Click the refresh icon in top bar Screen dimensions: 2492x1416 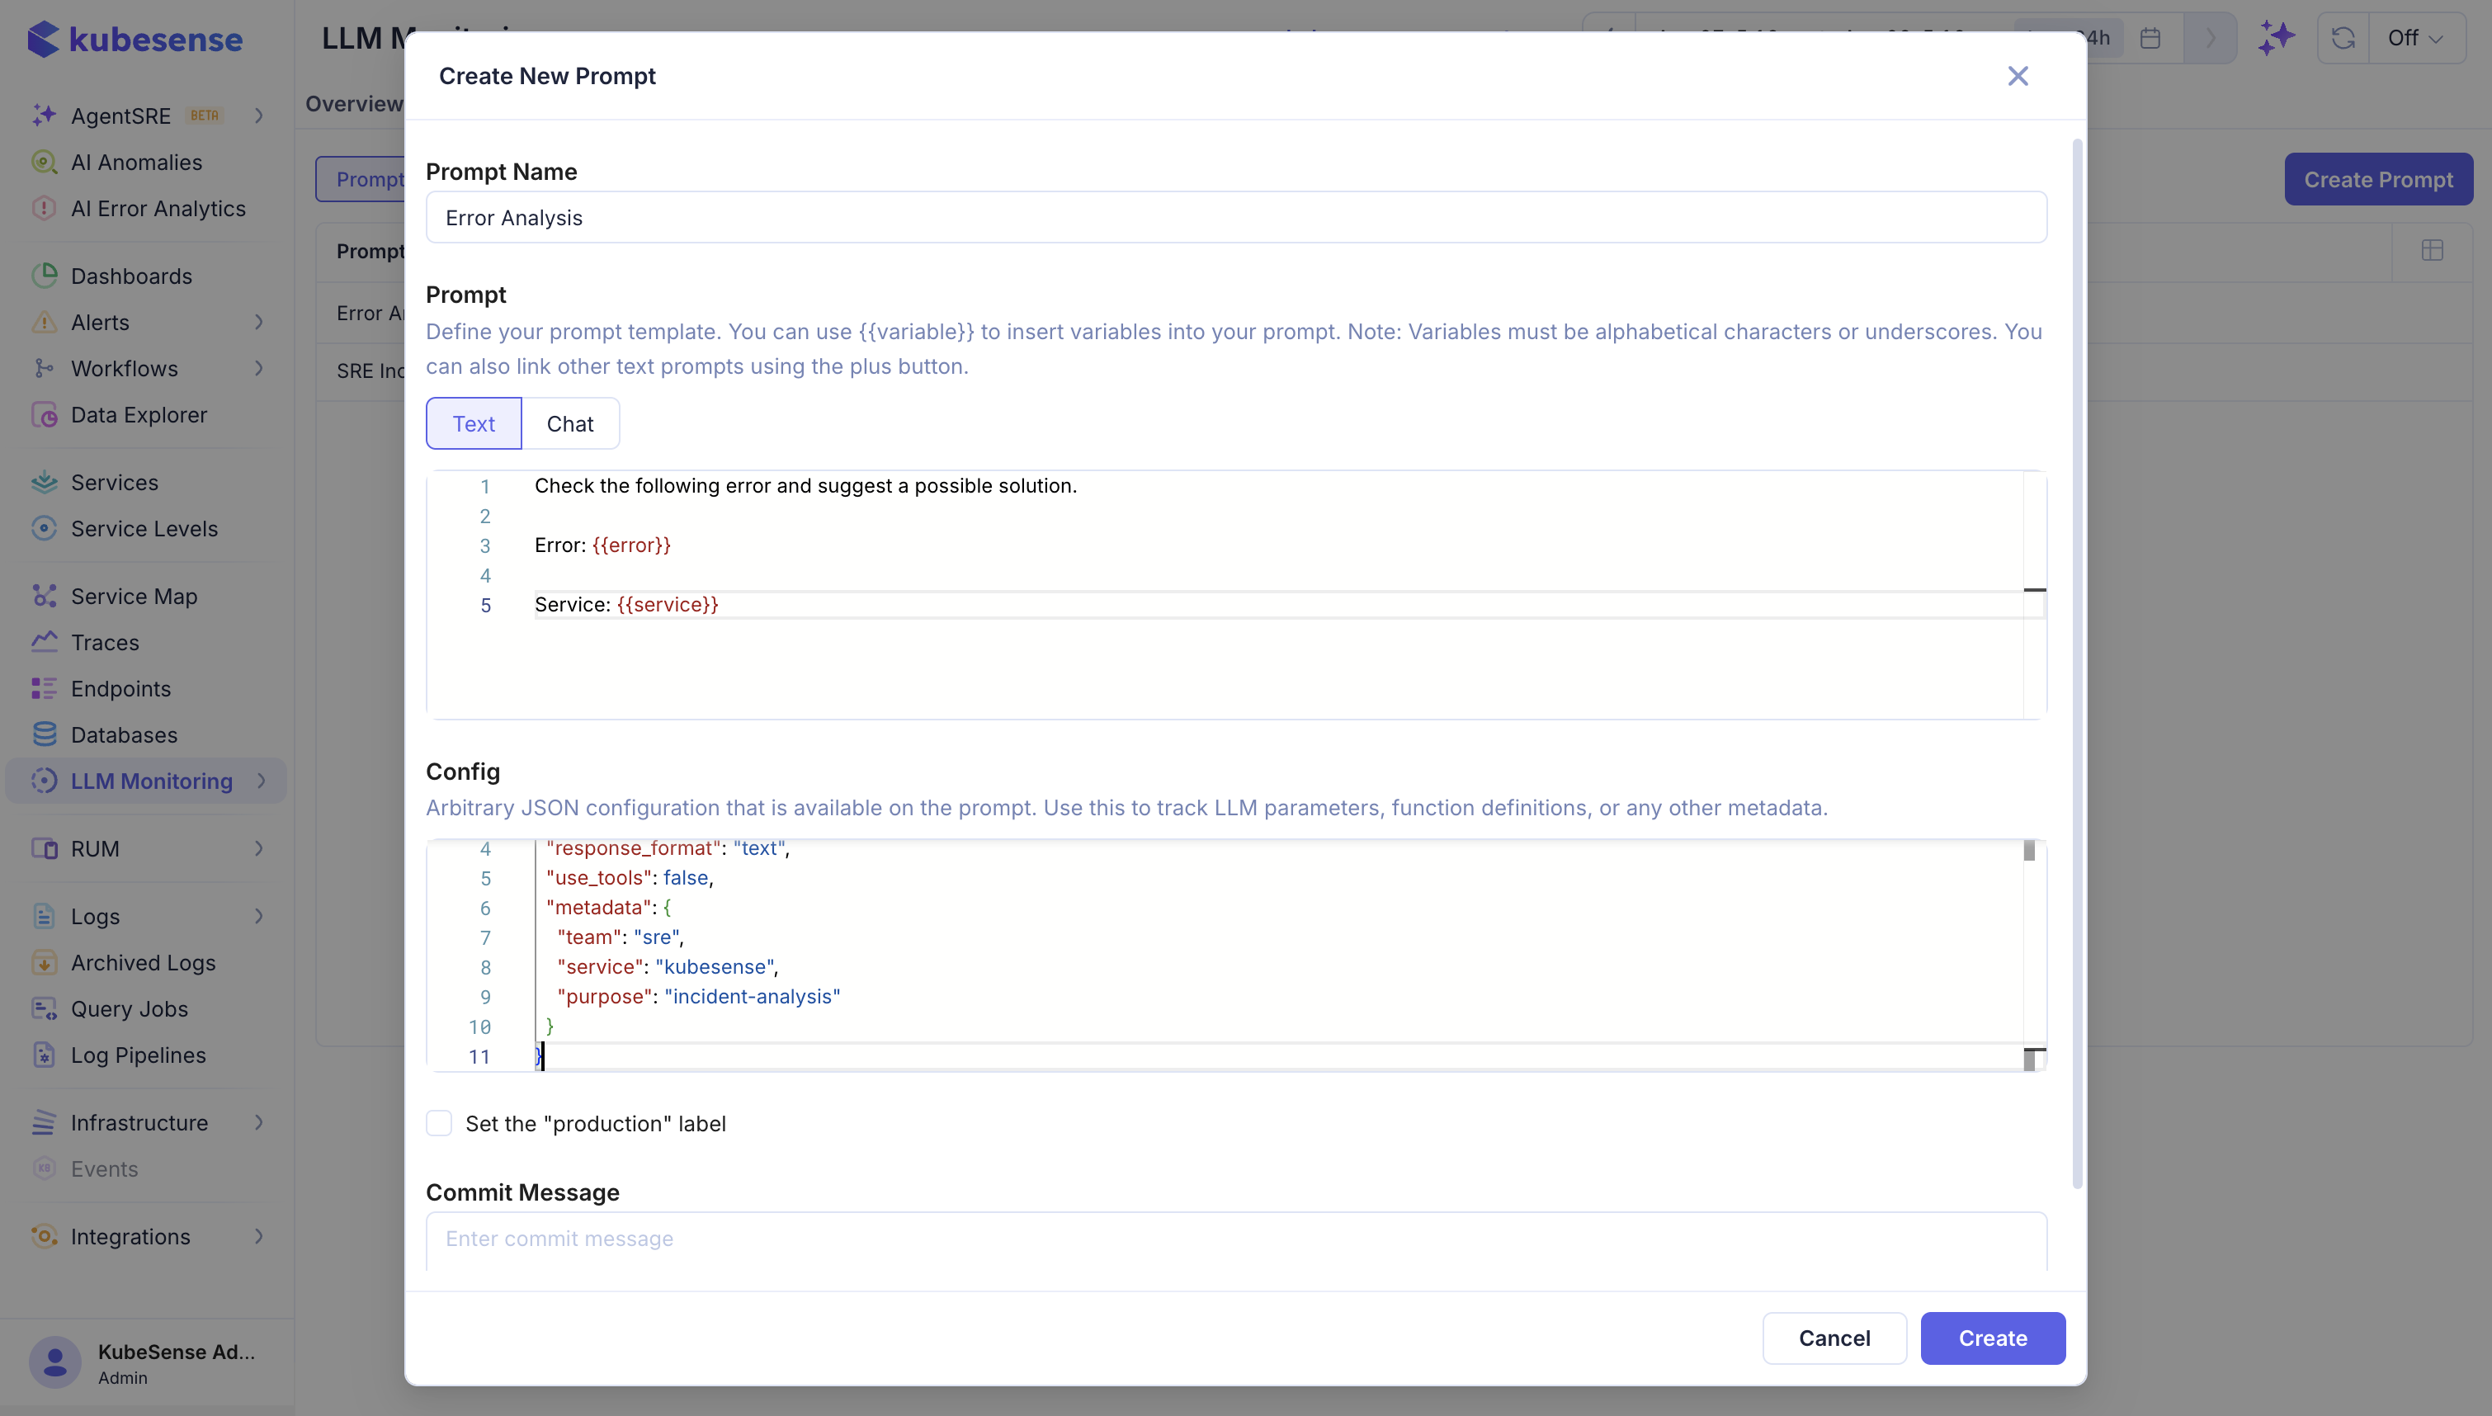(2343, 38)
